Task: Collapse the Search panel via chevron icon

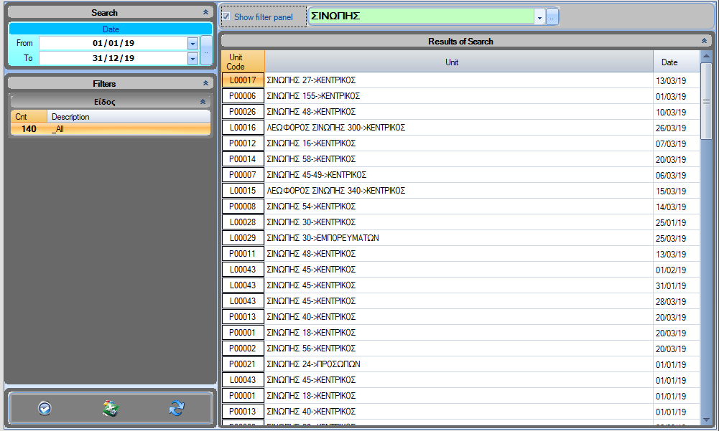Action: (x=206, y=13)
